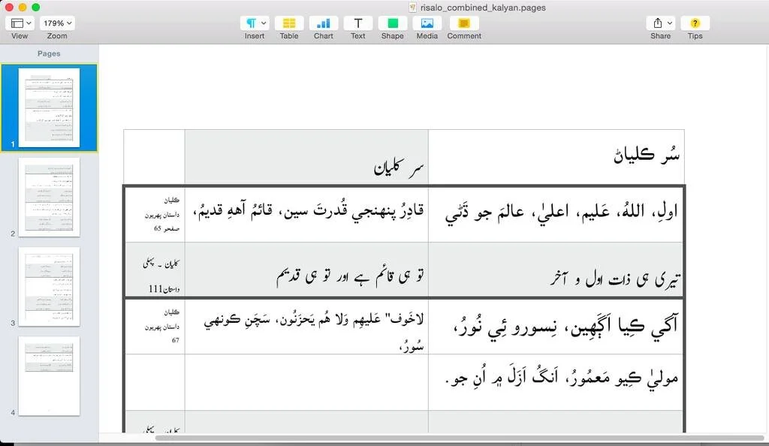Image resolution: width=769 pixels, height=446 pixels.
Task: Select the currently active page 1 thumbnail
Action: tap(48, 107)
